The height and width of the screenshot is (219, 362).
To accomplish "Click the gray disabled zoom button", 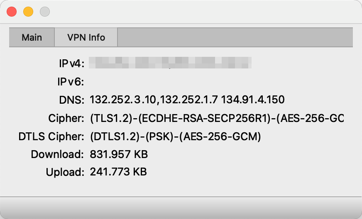I will click(x=45, y=12).
